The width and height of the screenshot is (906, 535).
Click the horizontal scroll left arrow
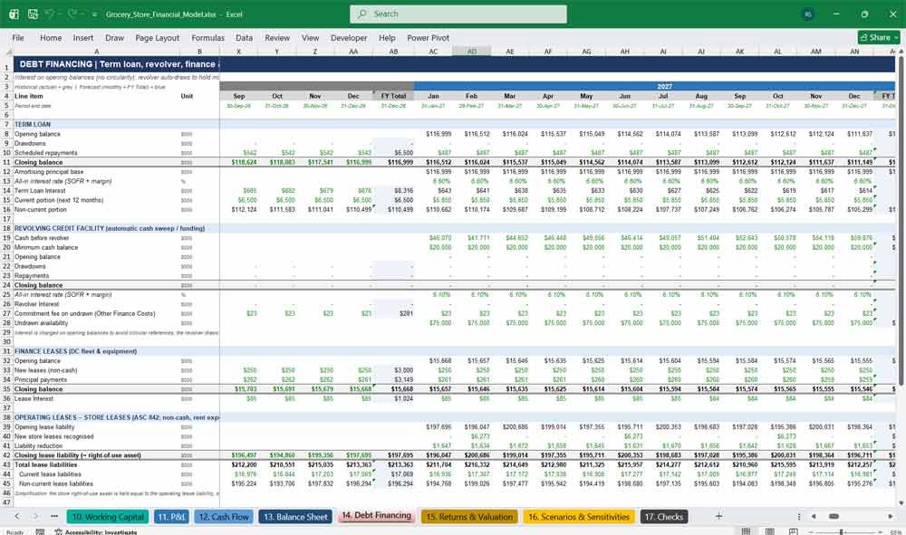(x=814, y=517)
